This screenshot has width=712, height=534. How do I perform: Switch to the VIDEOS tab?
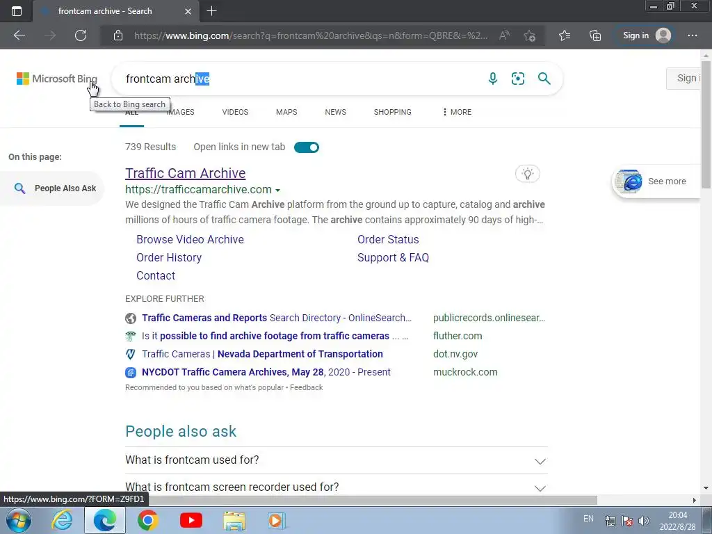point(235,112)
